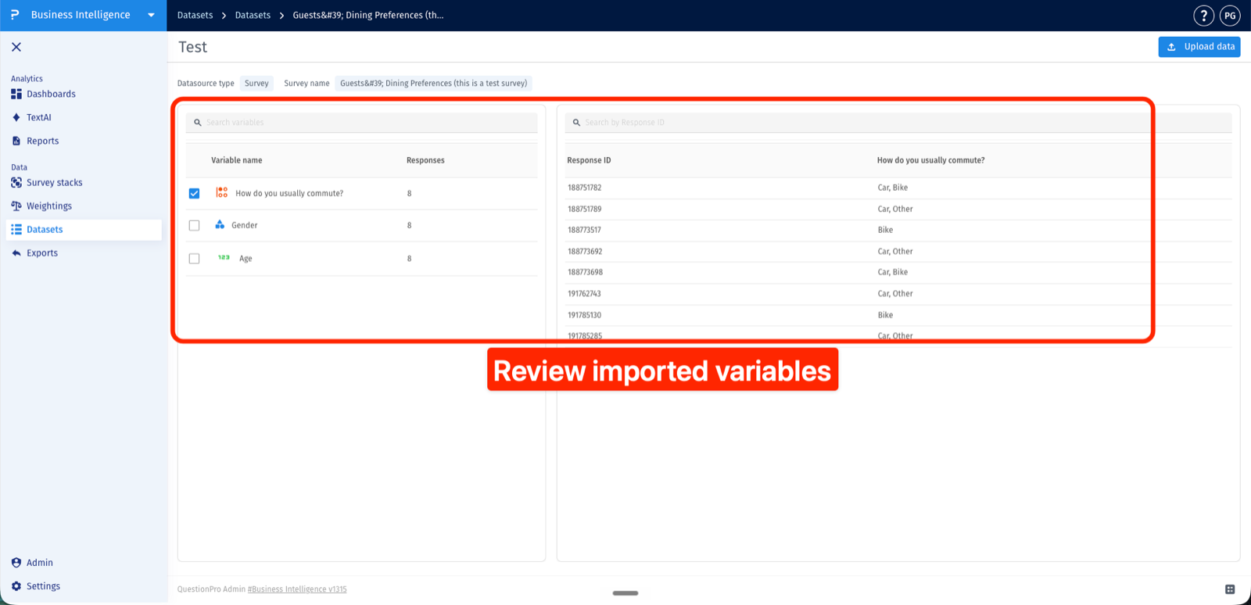Click the Bike value for 188773517
1251x605 pixels.
[x=885, y=230]
